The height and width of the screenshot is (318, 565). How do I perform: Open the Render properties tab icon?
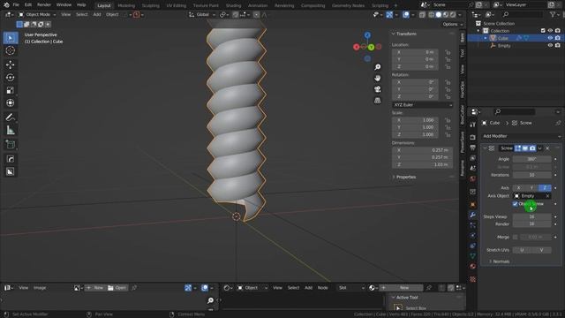click(x=473, y=138)
